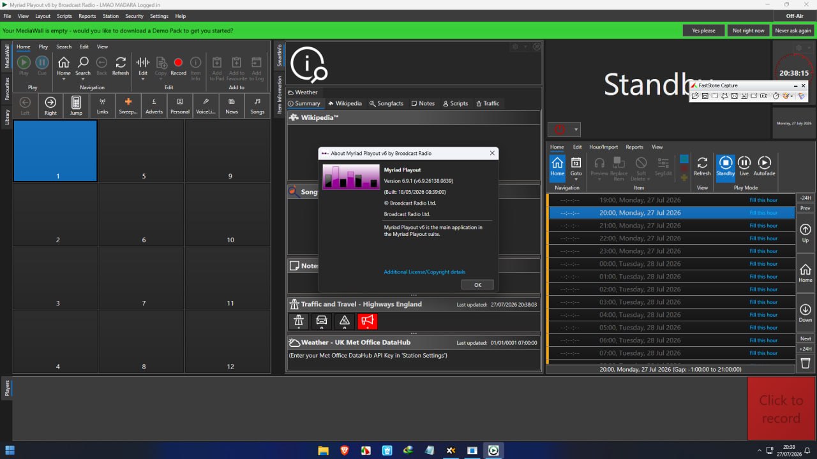This screenshot has height=459, width=817.
Task: Toggle the blue log item filter square
Action: [684, 159]
